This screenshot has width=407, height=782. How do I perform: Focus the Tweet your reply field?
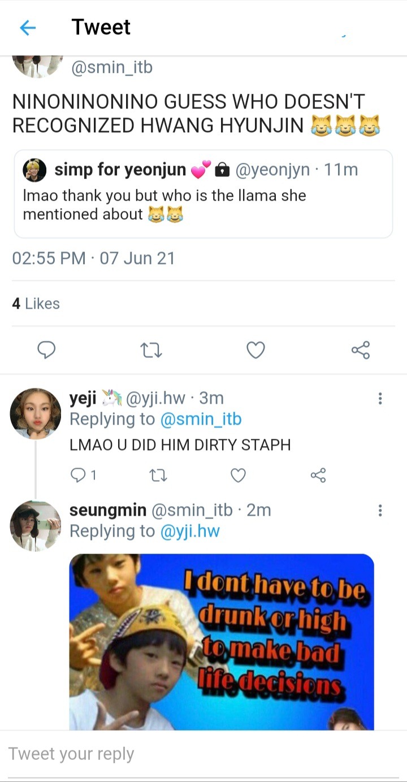pyautogui.click(x=203, y=754)
